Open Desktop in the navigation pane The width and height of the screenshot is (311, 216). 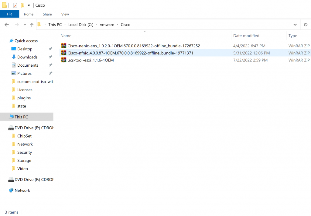(25, 49)
